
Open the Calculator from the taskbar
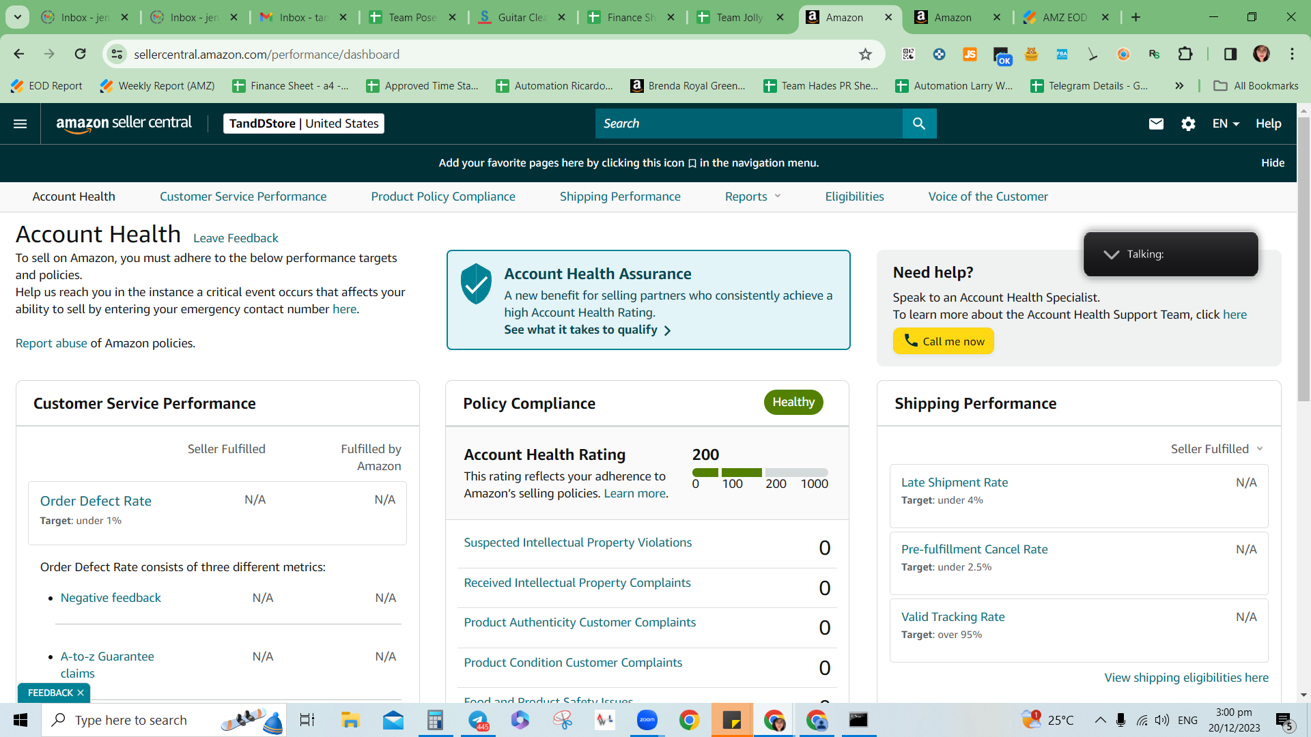click(x=435, y=720)
